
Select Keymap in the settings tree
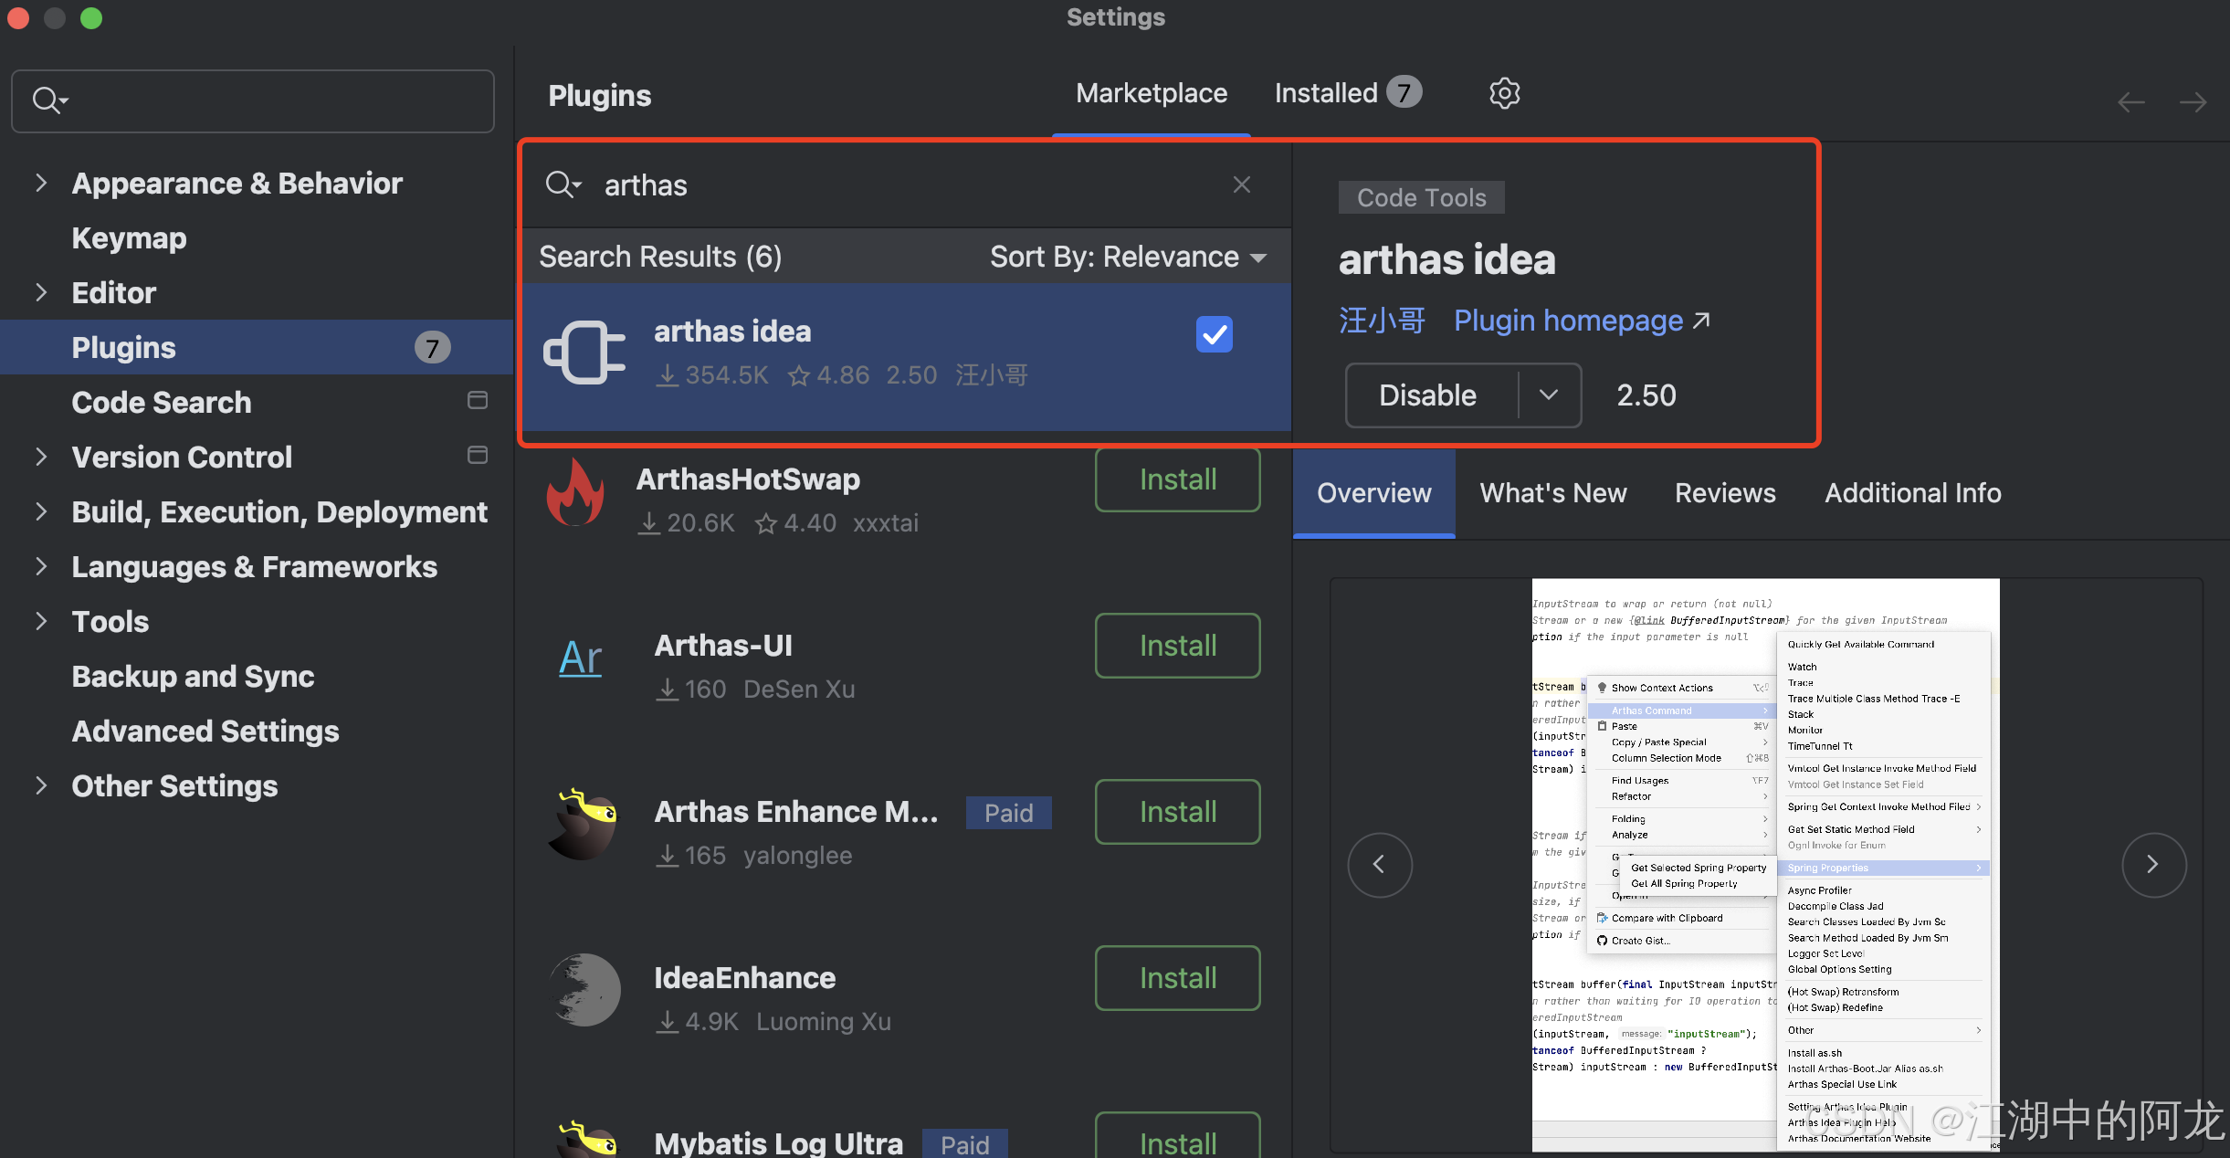point(129,238)
